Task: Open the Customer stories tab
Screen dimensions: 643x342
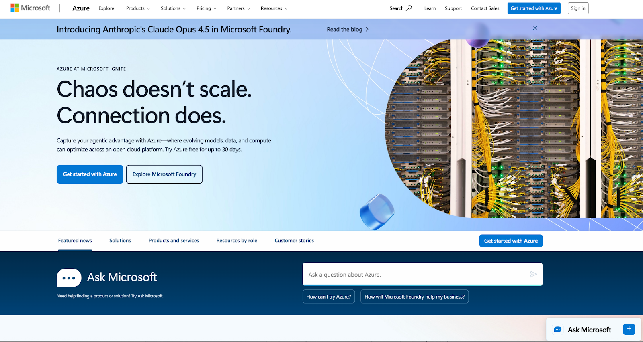Action: [x=294, y=241]
